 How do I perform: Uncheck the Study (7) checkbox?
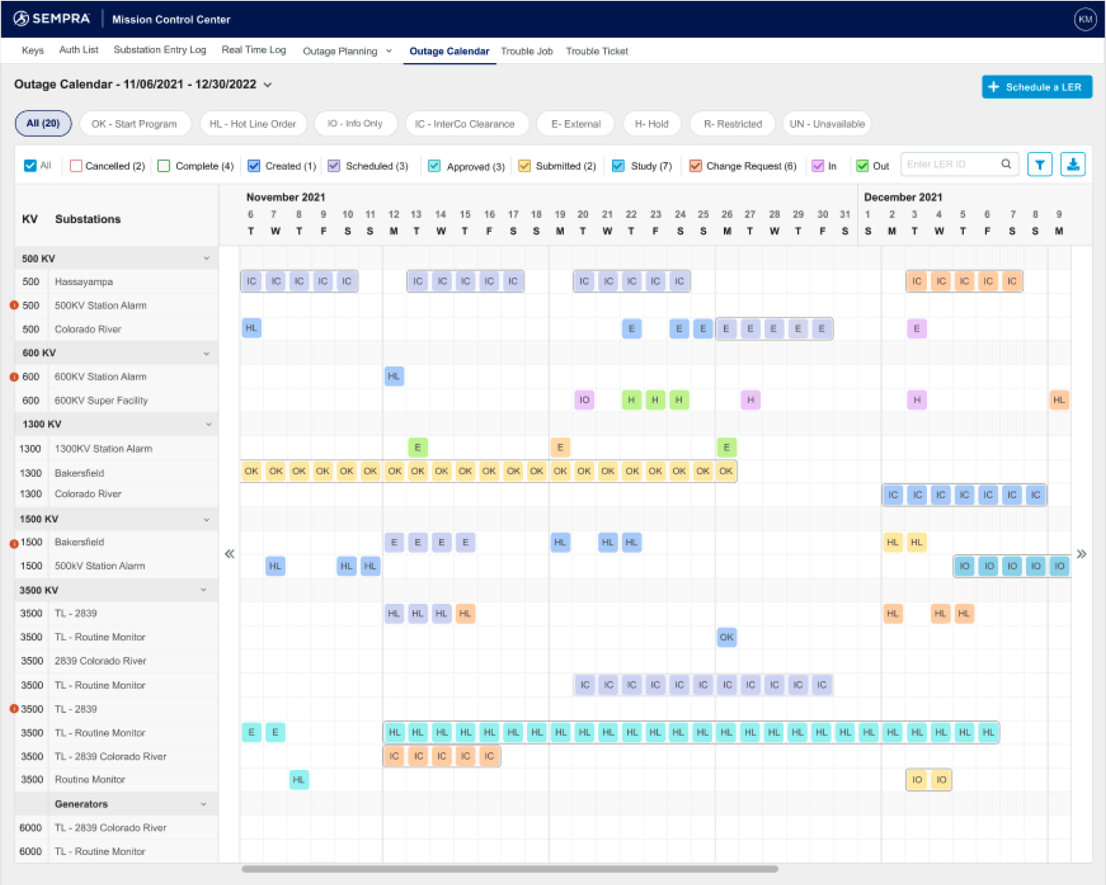click(x=618, y=166)
